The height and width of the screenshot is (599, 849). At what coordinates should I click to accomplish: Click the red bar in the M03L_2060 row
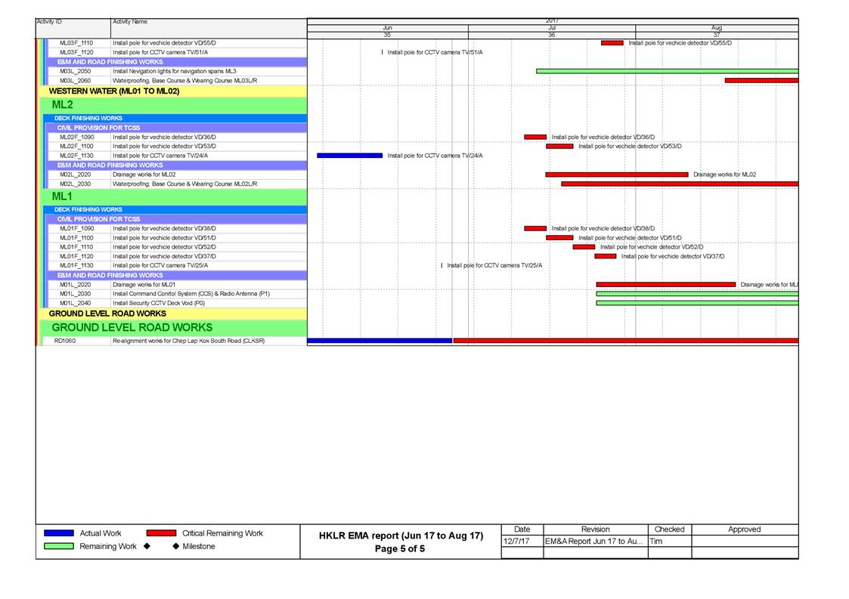pos(762,81)
